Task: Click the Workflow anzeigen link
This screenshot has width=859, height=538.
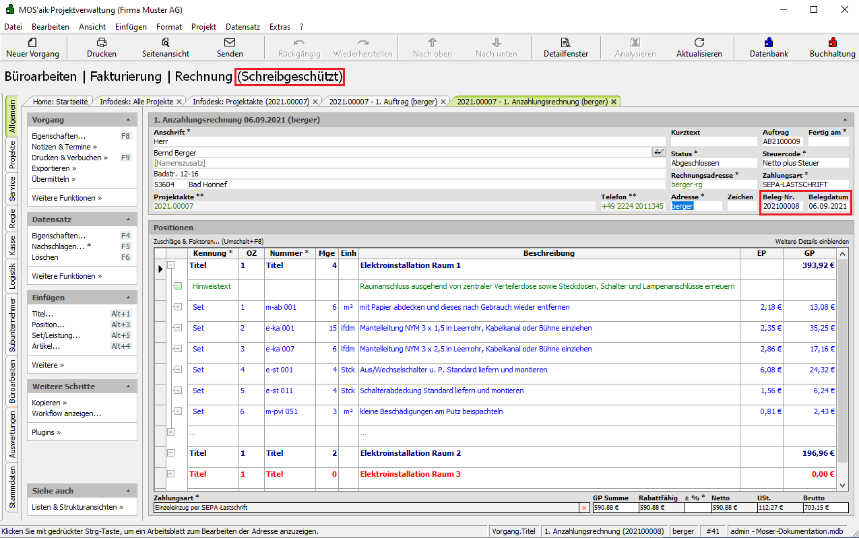Action: pyautogui.click(x=66, y=413)
